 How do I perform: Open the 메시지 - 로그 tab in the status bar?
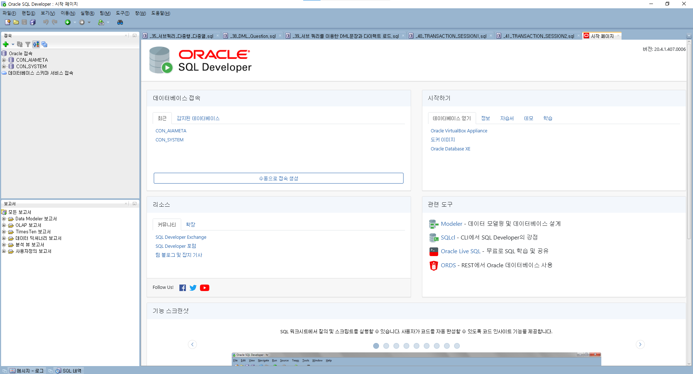tap(27, 371)
